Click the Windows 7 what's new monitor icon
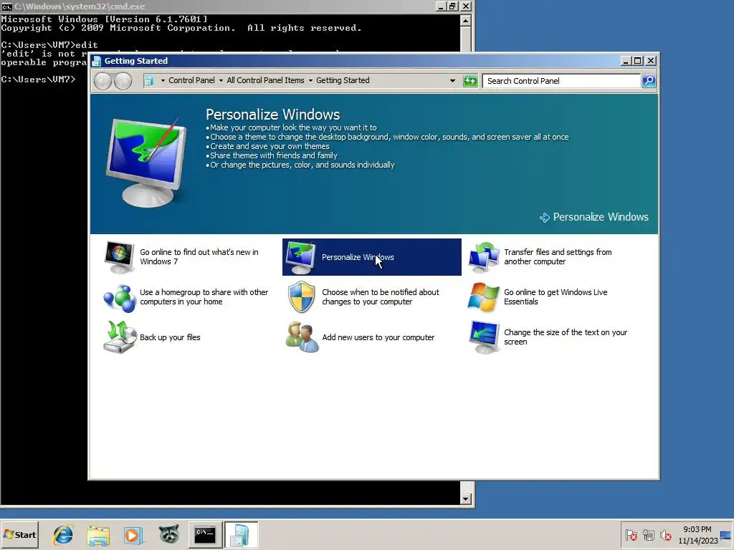Screen dimensions: 734x550 click(119, 257)
